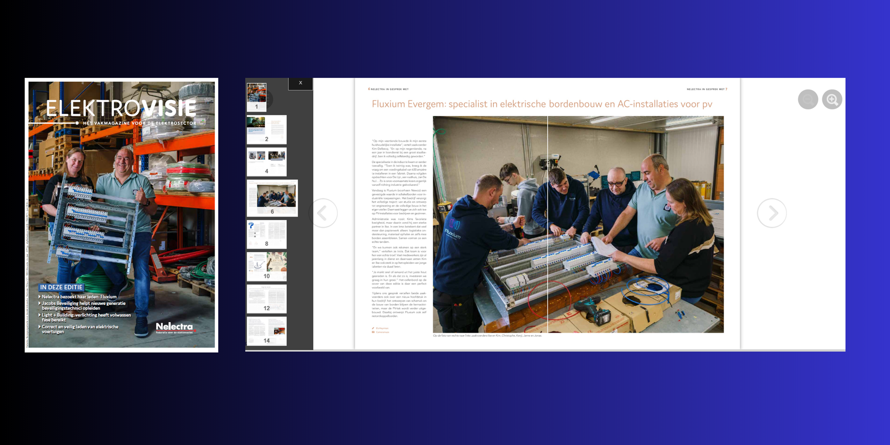Go to the previous page with left arrow

click(x=323, y=213)
